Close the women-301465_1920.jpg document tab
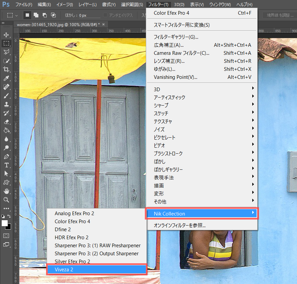This screenshot has width=297, height=284. click(x=103, y=24)
